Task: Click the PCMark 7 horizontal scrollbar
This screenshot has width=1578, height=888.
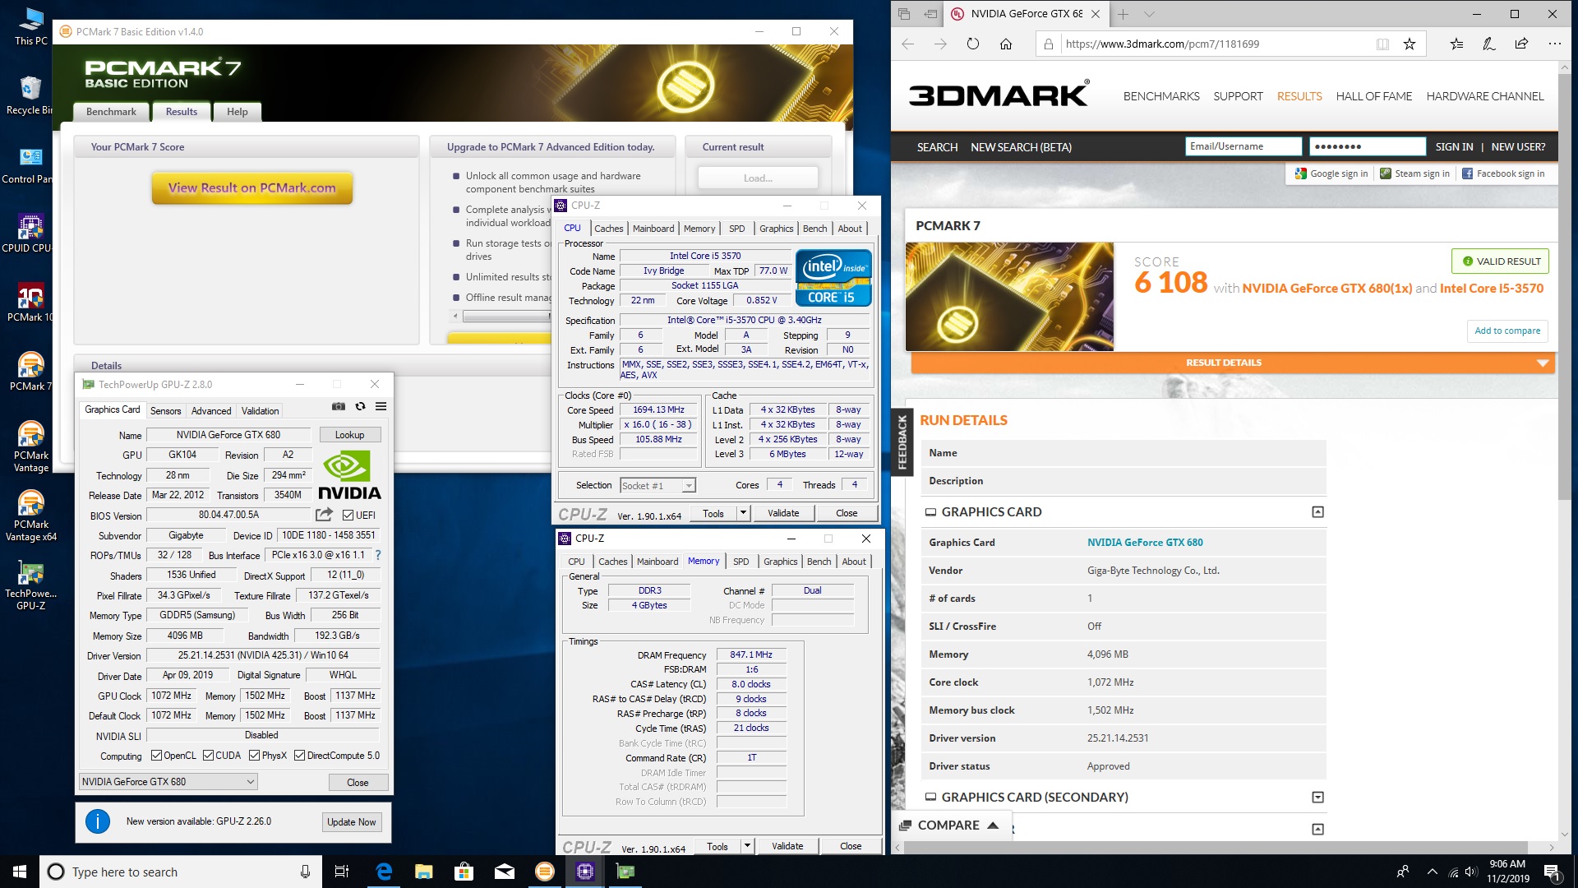Action: pos(505,317)
